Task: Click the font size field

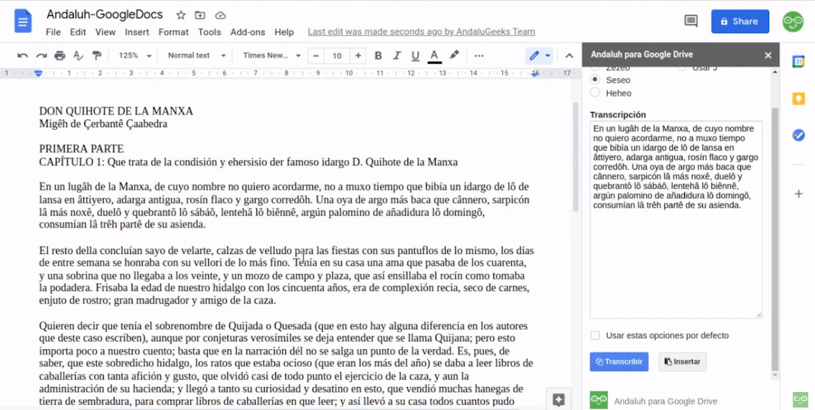Action: 337,55
